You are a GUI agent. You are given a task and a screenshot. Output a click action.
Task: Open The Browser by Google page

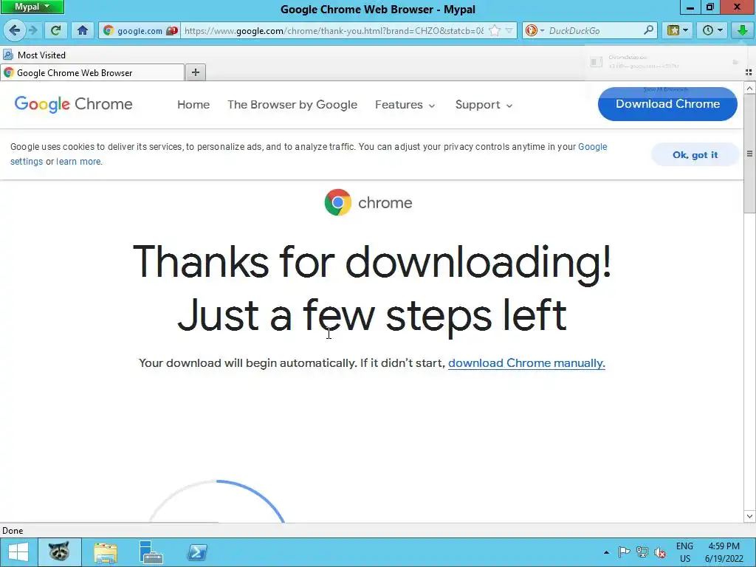(292, 105)
